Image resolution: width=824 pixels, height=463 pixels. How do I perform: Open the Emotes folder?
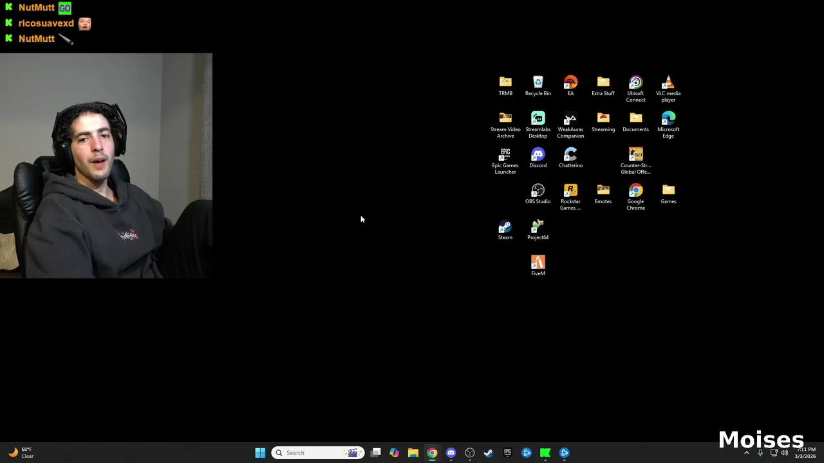603,194
